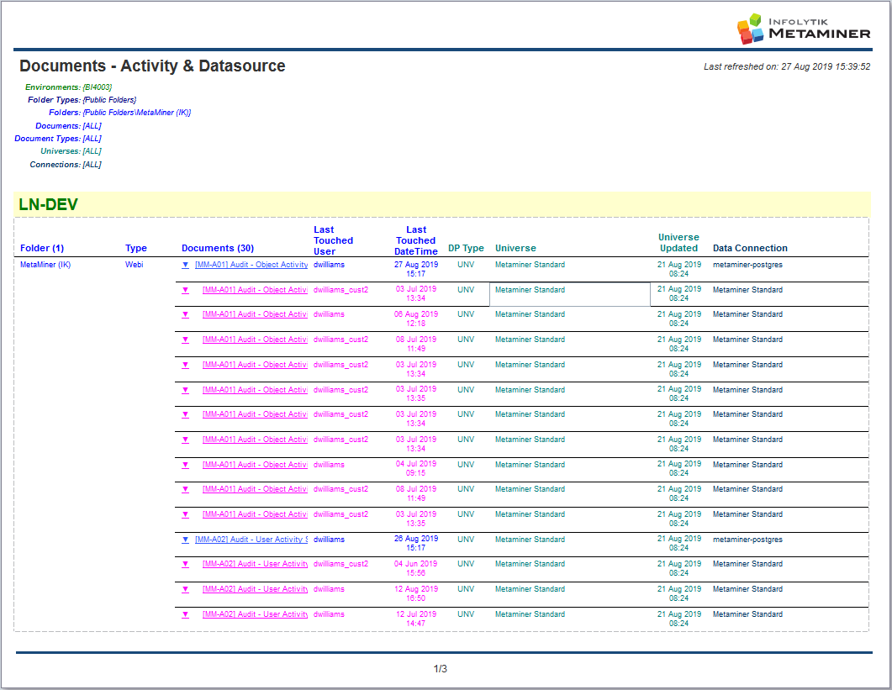The image size is (892, 690).
Task: Click the Infolytik MetaMiner logo
Action: (803, 29)
